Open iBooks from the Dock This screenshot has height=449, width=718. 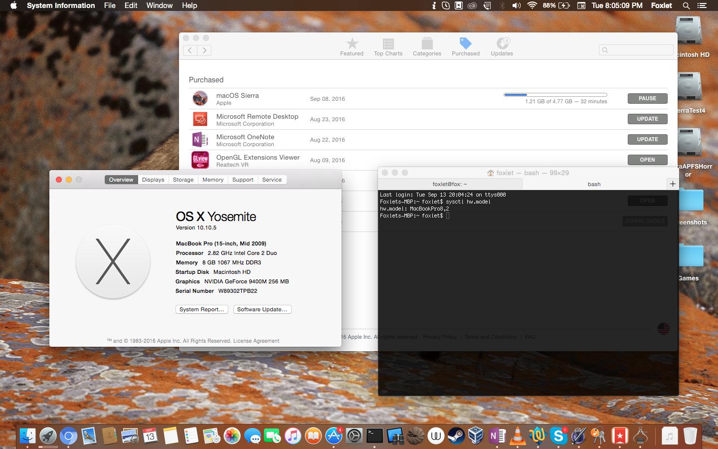click(x=313, y=436)
